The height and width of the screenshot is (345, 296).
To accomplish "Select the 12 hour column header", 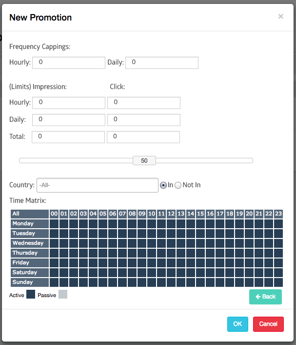I will (171, 214).
